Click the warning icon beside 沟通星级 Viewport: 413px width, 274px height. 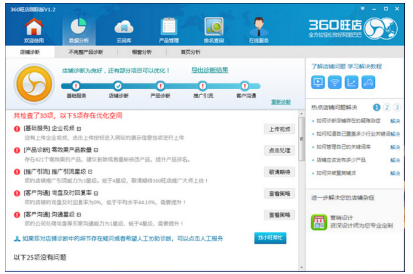pyautogui.click(x=17, y=215)
